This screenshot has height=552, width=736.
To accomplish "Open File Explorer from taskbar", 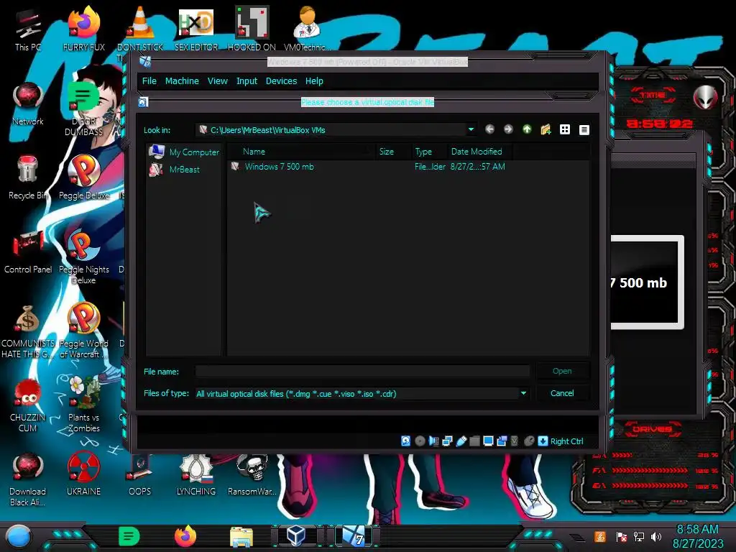I will (241, 536).
